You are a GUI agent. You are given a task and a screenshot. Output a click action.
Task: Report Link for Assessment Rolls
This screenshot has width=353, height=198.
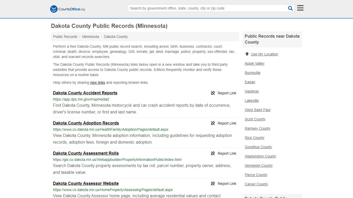(227, 153)
